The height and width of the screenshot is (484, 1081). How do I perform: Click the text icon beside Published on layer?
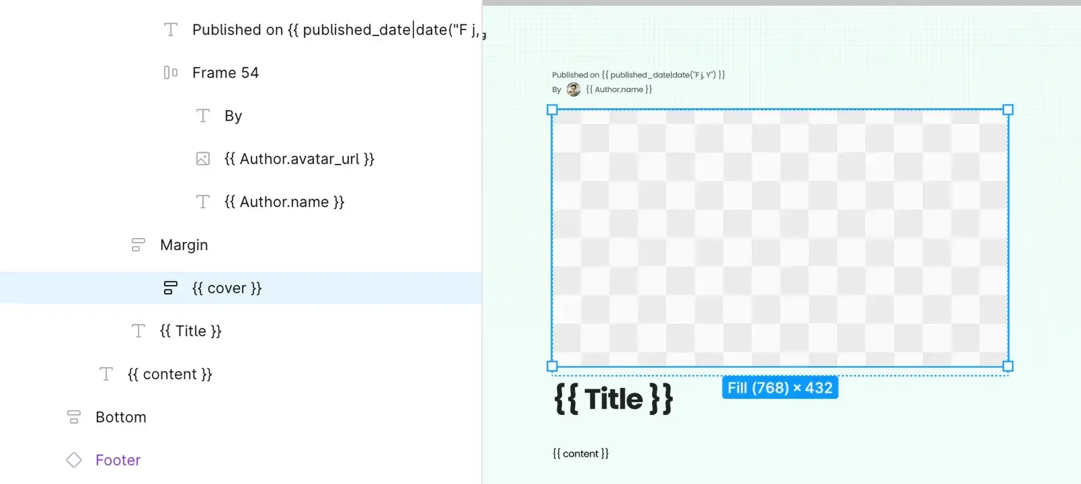171,30
